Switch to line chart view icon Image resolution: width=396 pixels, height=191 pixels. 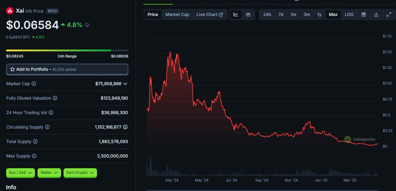[x=236, y=15]
